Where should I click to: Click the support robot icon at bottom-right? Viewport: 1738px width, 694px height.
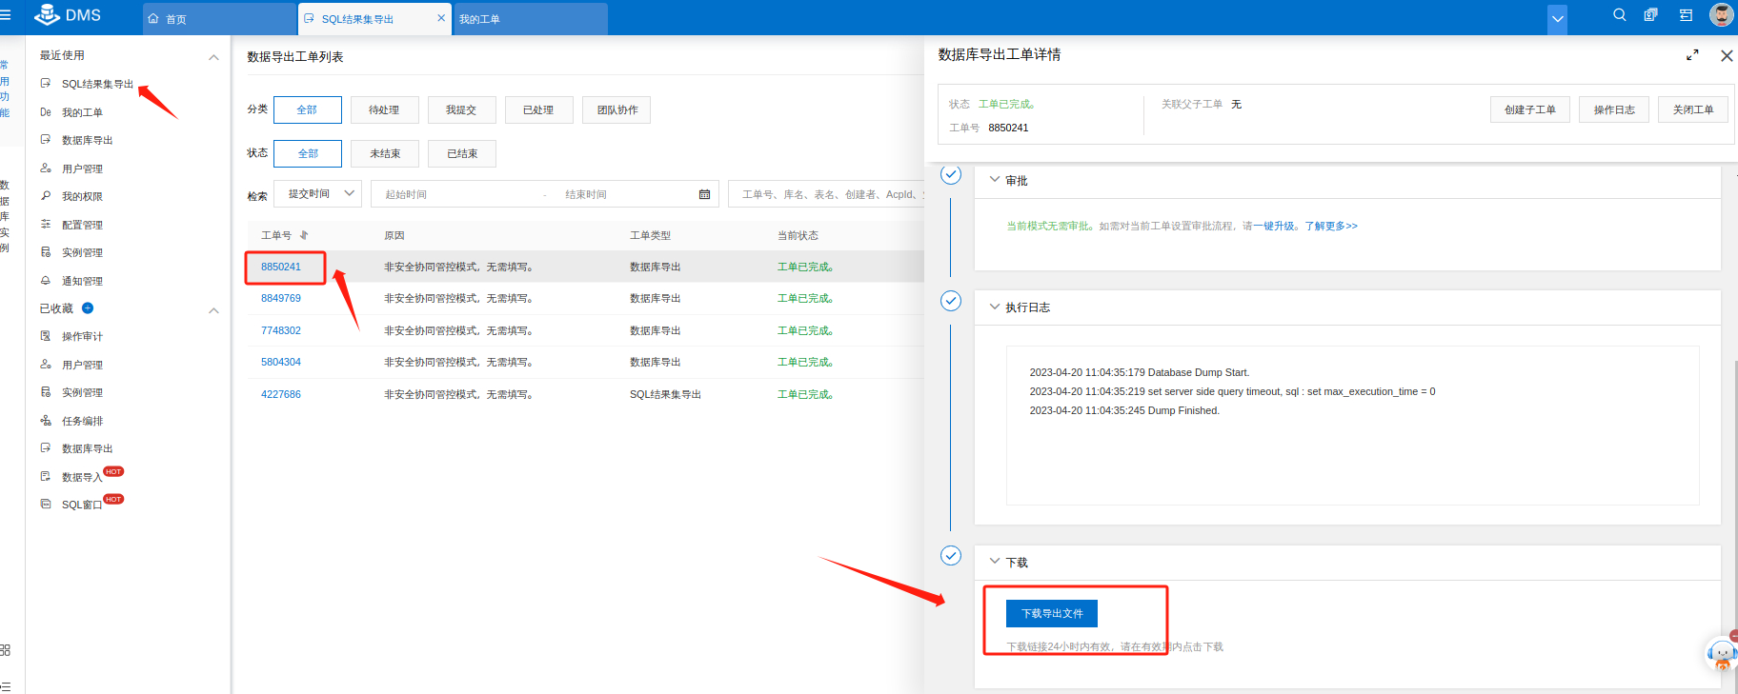tap(1723, 654)
